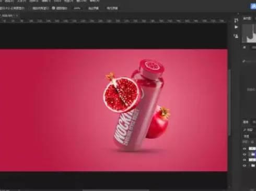Click the vertical scrollbar beside the canvas
The width and height of the screenshot is (256, 191).
tap(230, 103)
